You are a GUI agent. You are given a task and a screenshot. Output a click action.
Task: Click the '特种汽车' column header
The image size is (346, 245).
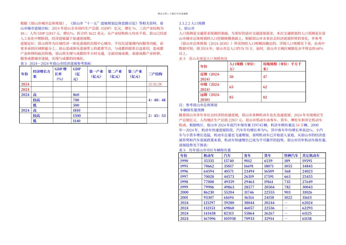coord(291,156)
